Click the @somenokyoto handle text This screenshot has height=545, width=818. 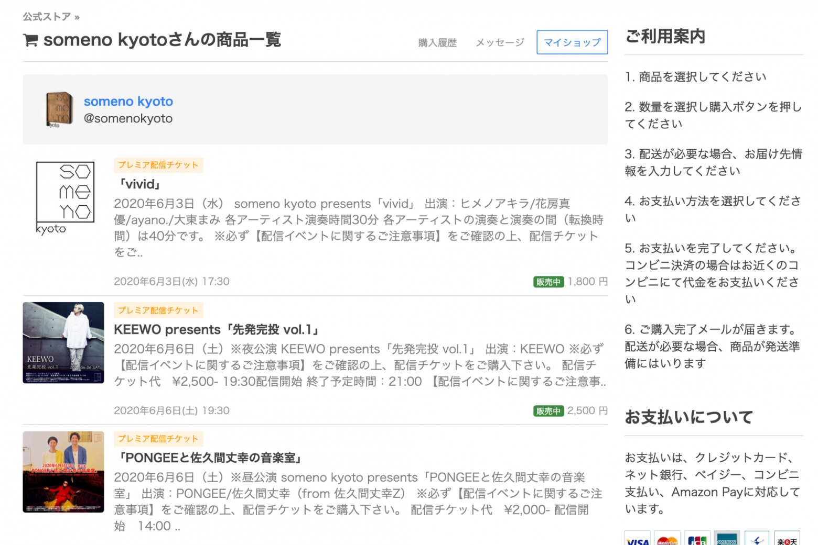click(128, 118)
